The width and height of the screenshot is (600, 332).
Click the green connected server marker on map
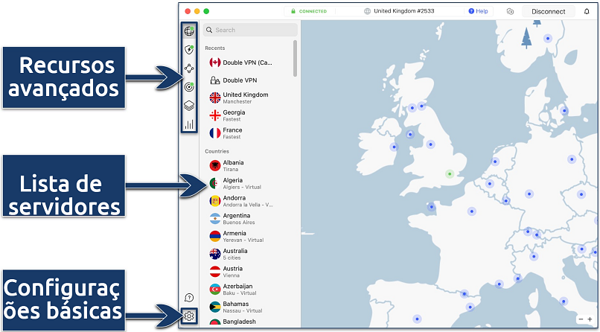point(450,174)
